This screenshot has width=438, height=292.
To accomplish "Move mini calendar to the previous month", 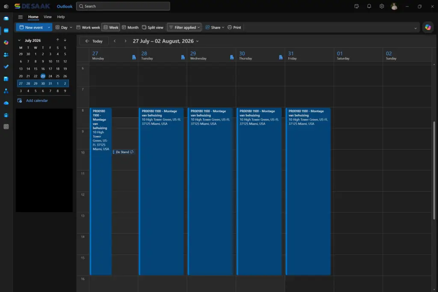I will (58, 40).
